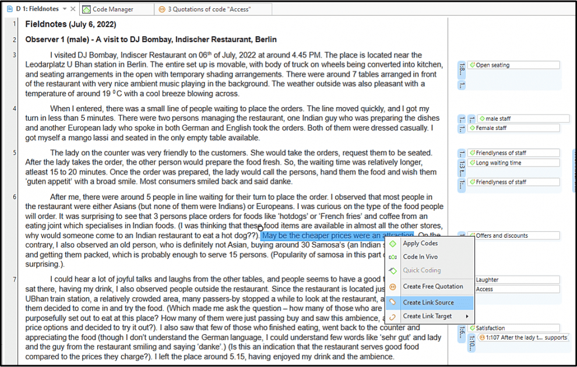577x367 pixels.
Task: Click the document icon on the Fieldnotes tab
Action: 9,9
